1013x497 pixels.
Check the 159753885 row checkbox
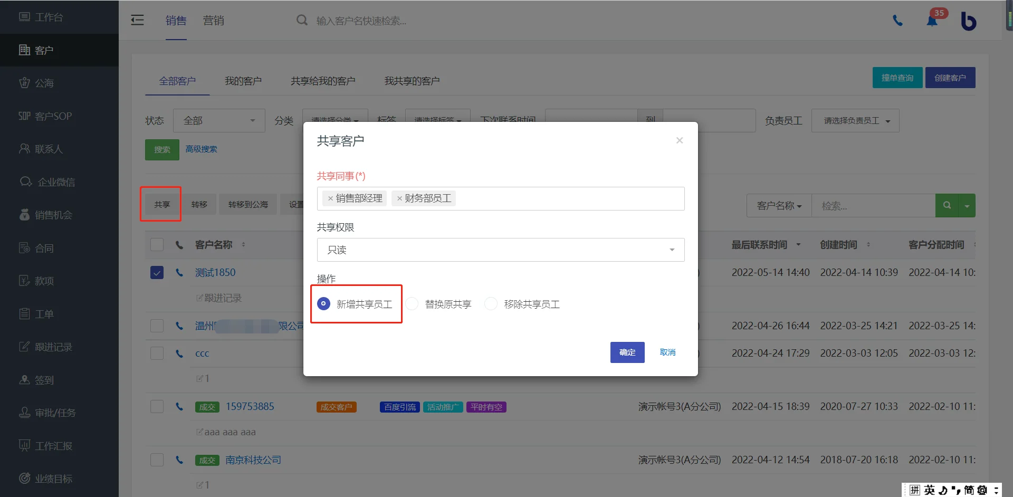[x=157, y=406]
